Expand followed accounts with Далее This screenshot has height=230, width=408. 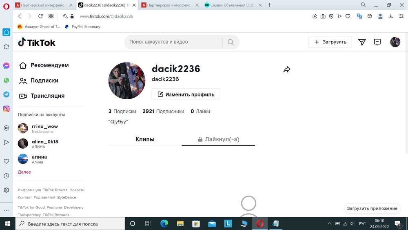click(x=24, y=172)
